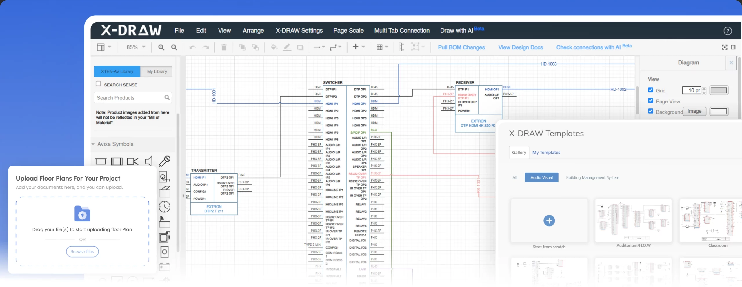The image size is (742, 287).
Task: Open the plus insert dropdown
Action: 359,47
